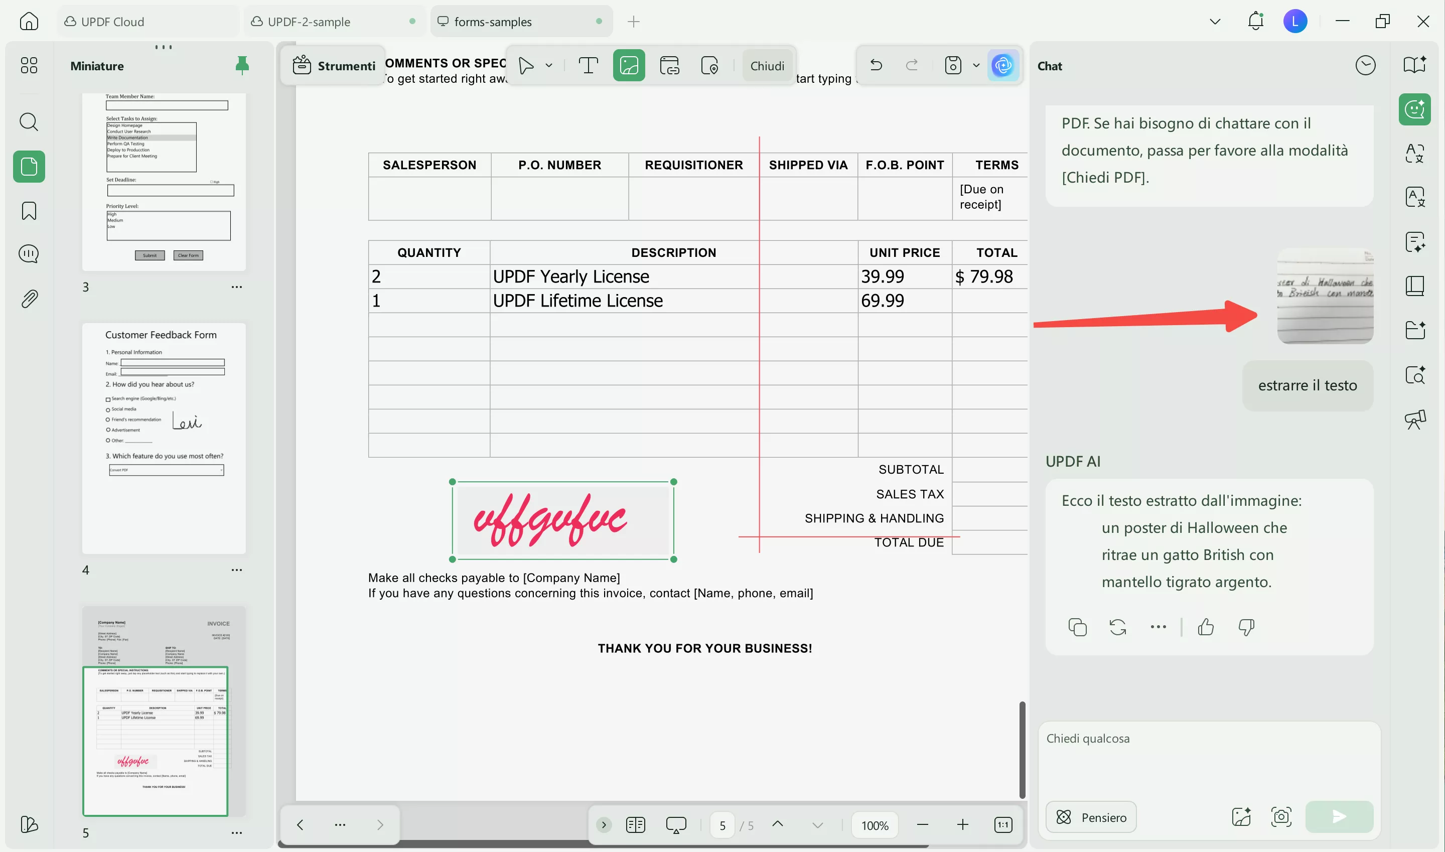1445x852 pixels.
Task: Open the Bookmarks panel in sidebar
Action: (29, 211)
